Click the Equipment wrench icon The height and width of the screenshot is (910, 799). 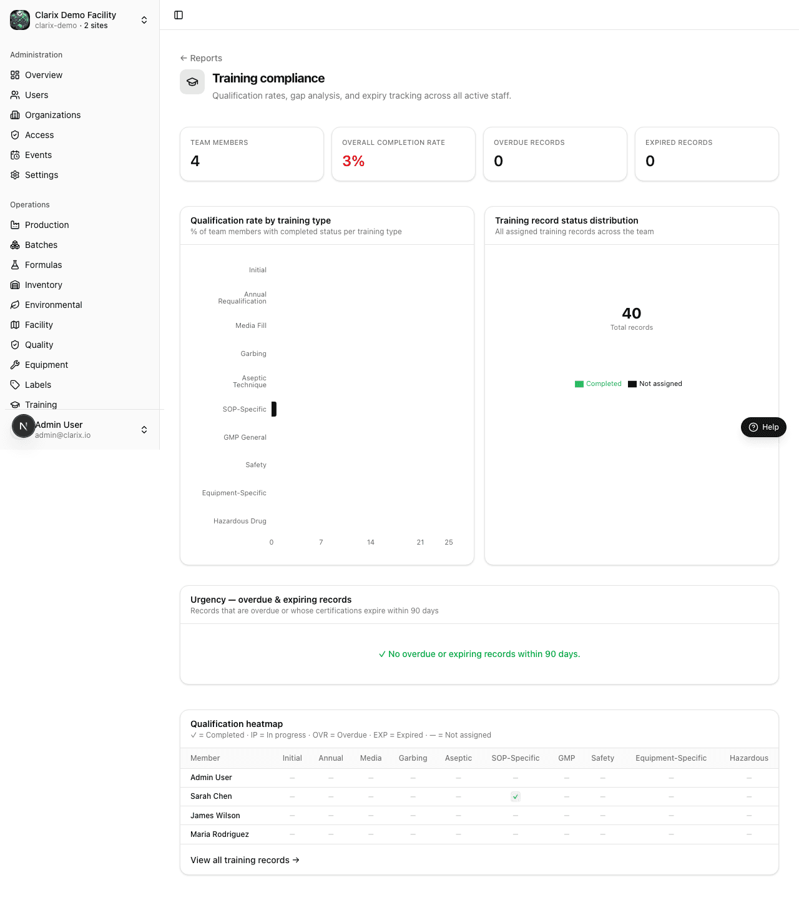pos(15,365)
